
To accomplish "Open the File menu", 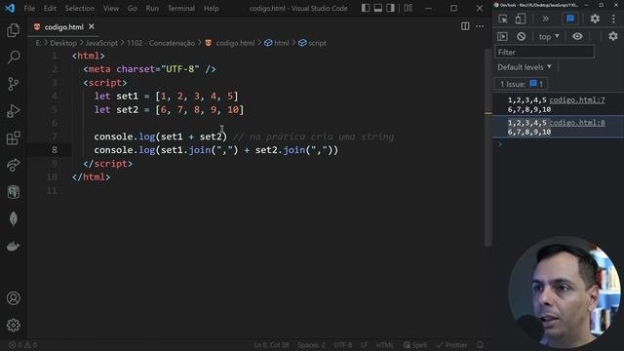I will 29,8.
